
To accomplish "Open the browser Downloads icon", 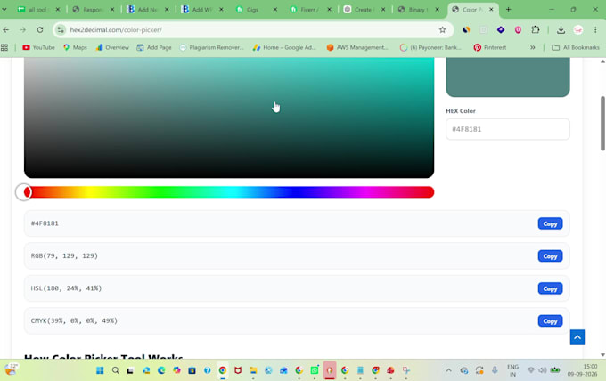I will tap(561, 29).
